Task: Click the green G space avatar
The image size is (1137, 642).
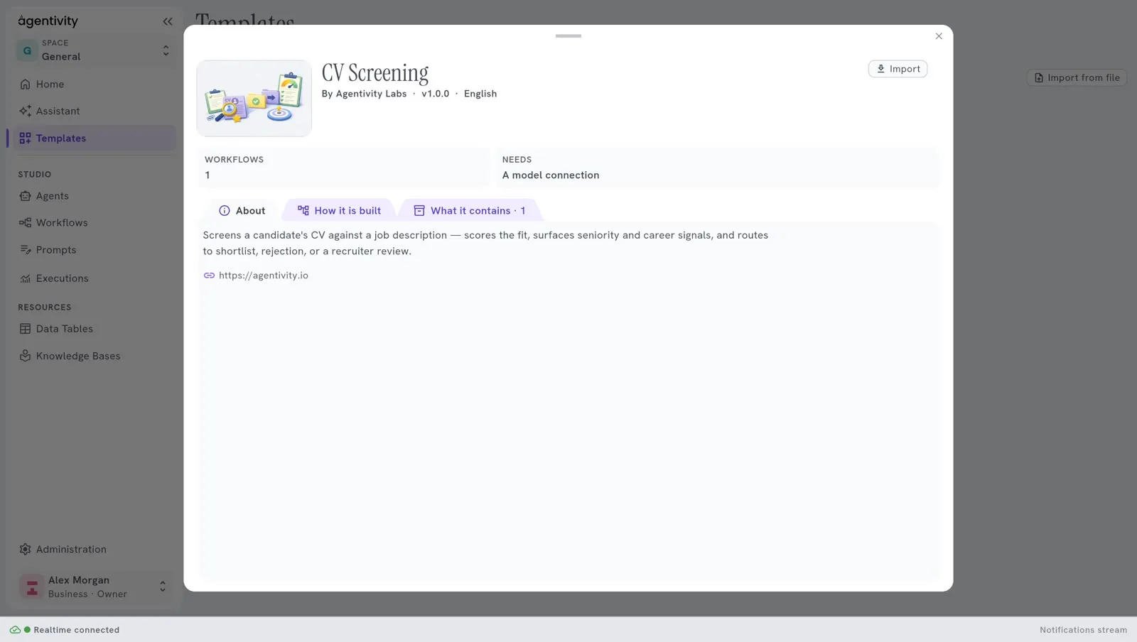Action: coord(27,50)
